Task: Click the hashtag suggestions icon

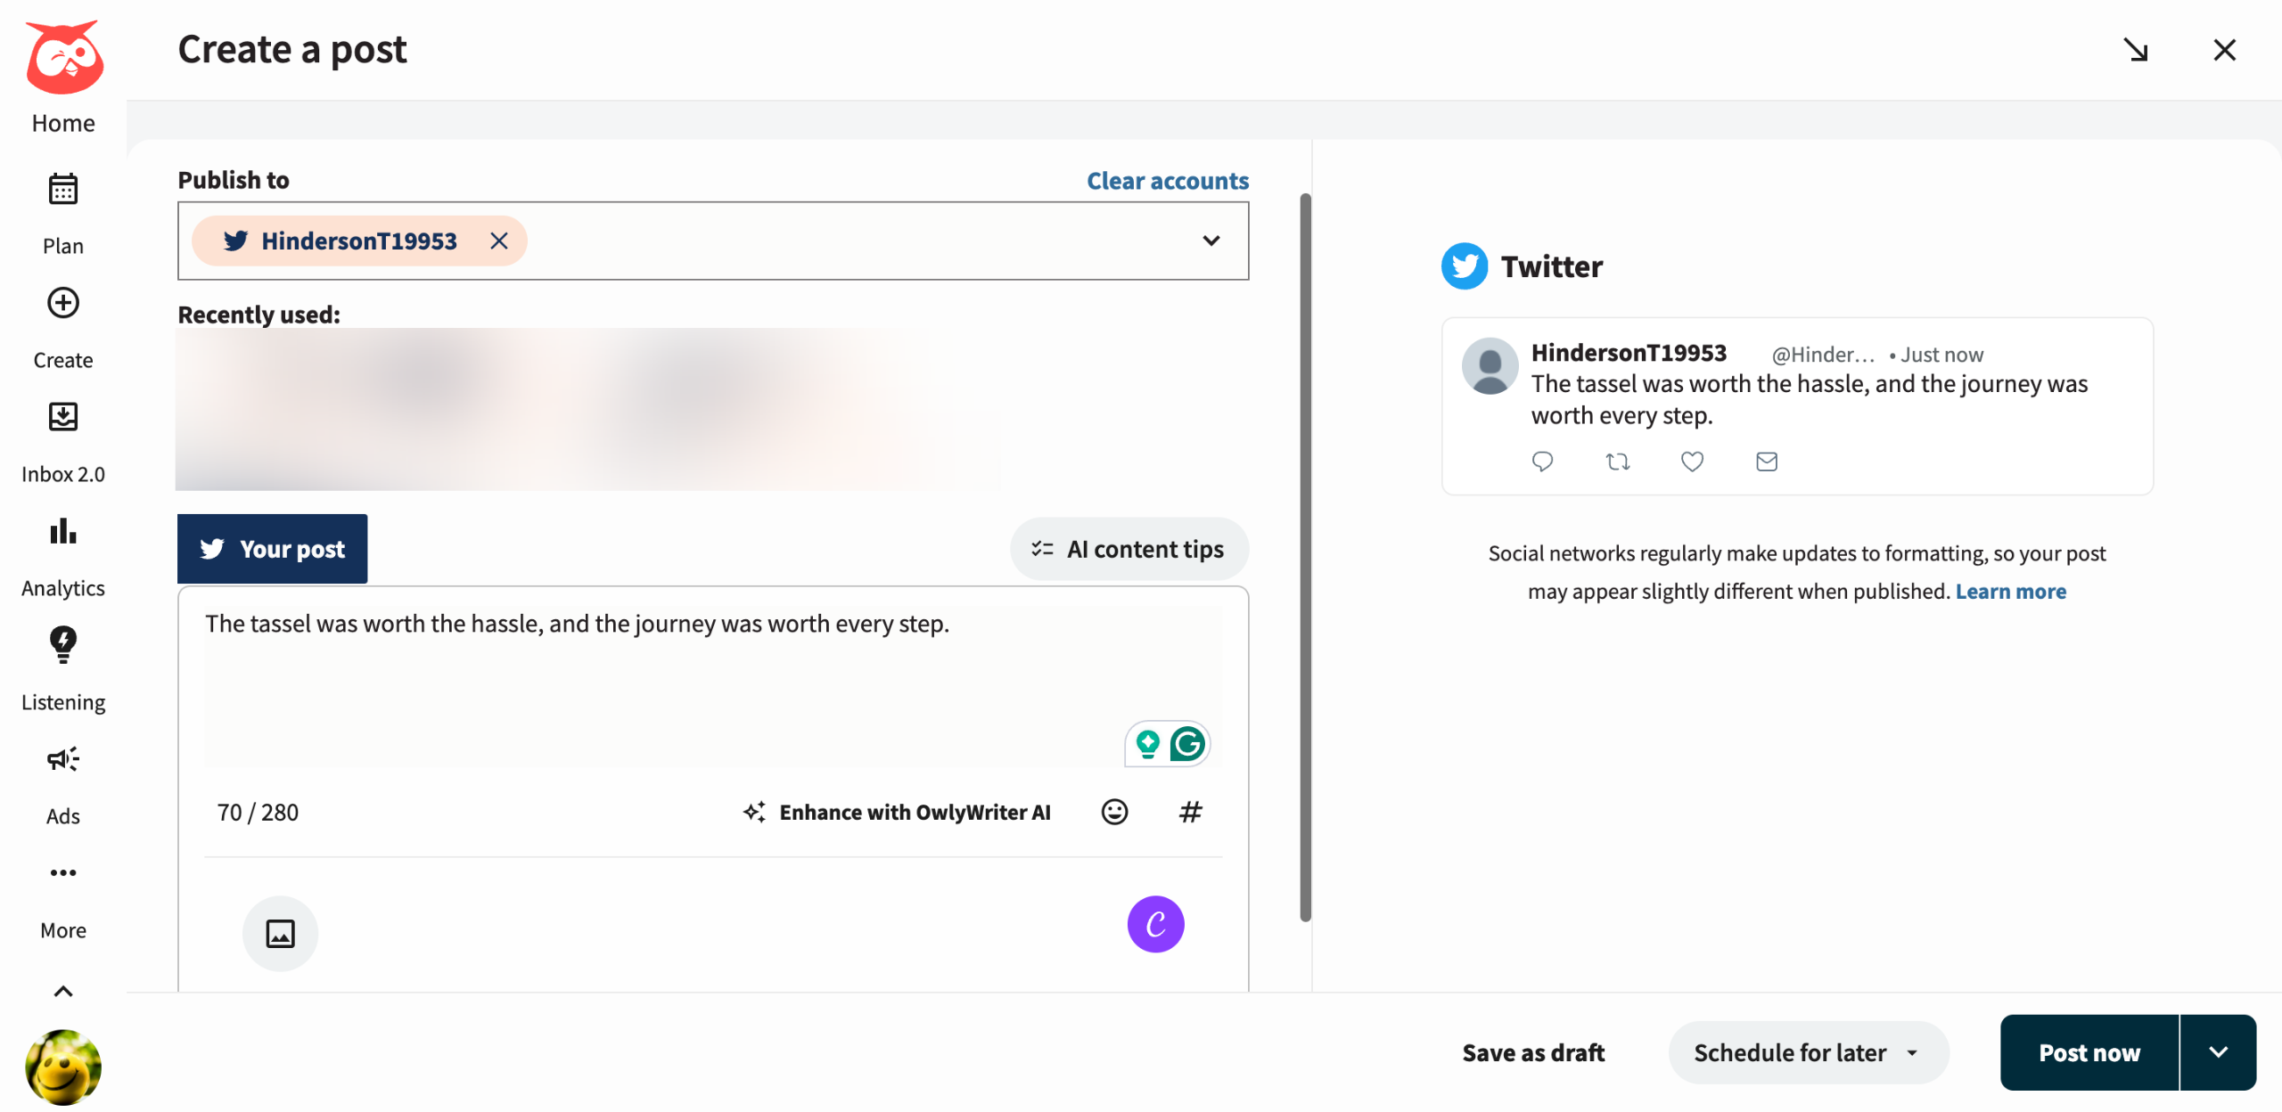Action: 1191,812
